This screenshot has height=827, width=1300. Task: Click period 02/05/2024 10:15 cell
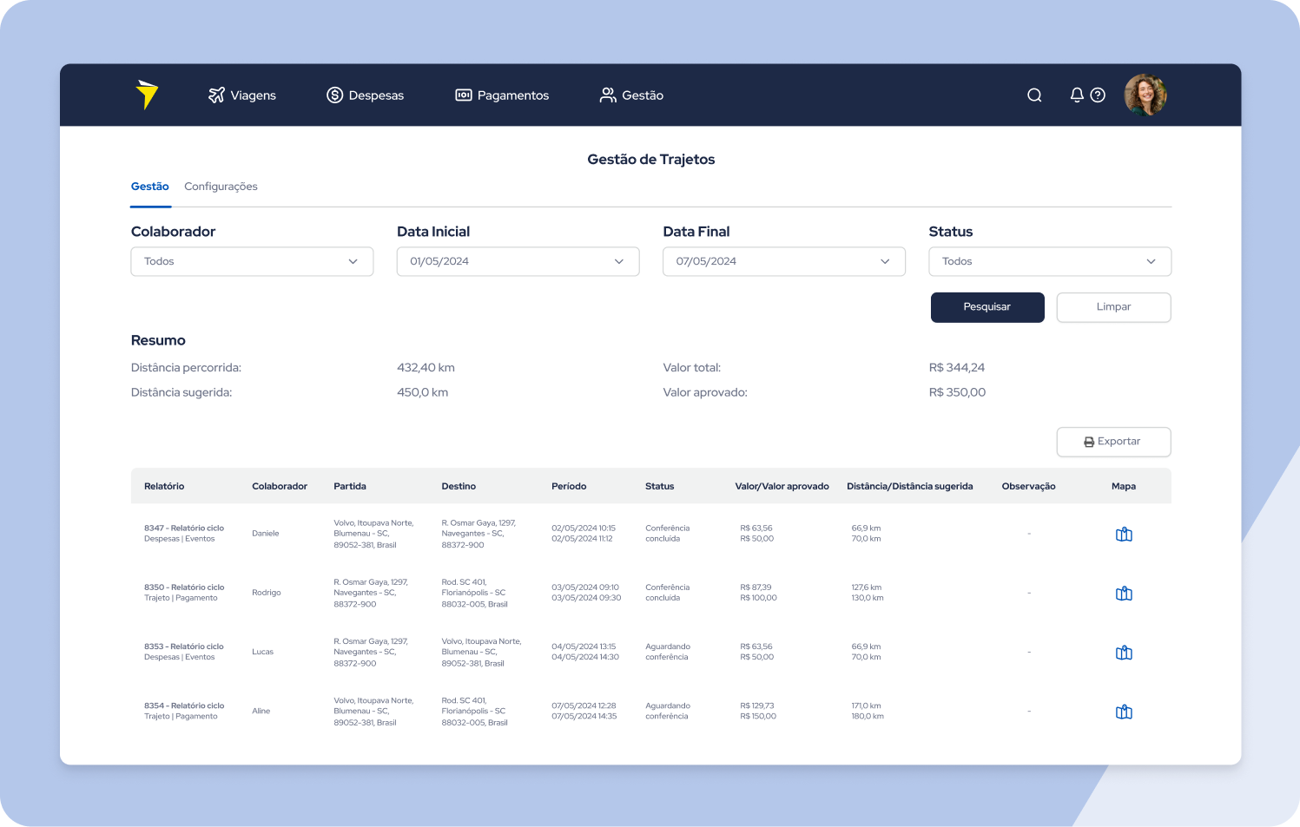pyautogui.click(x=584, y=528)
